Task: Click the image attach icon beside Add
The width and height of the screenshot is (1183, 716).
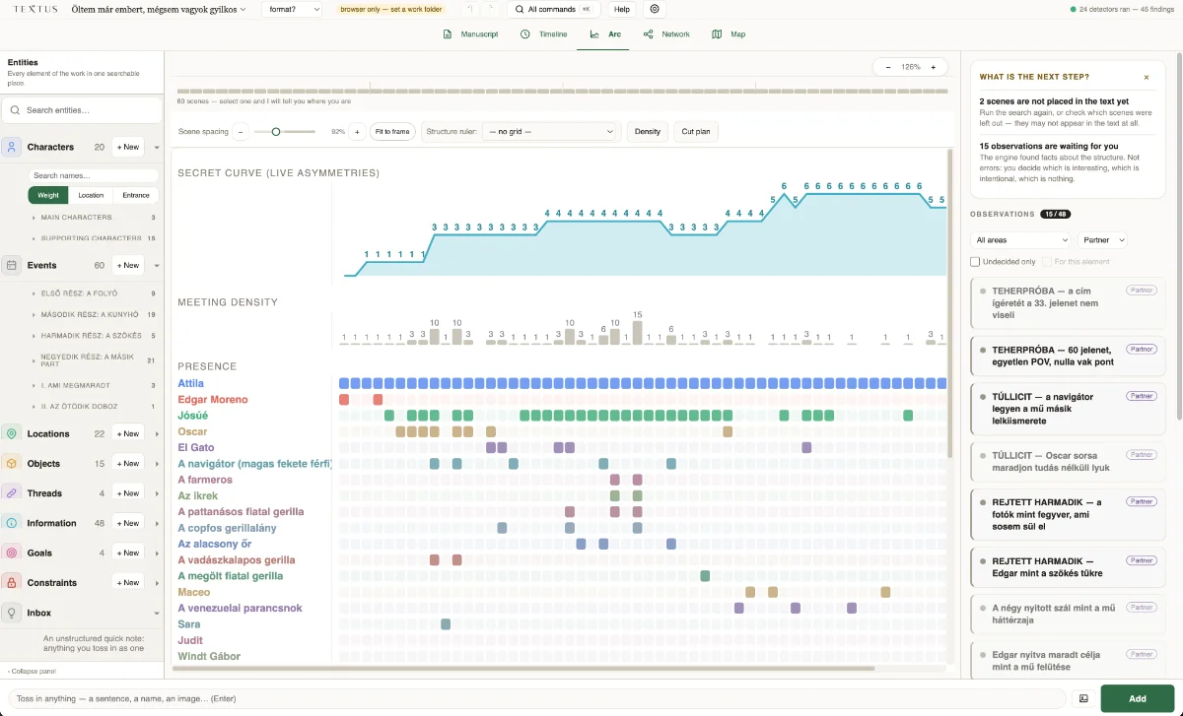Action: coord(1083,698)
